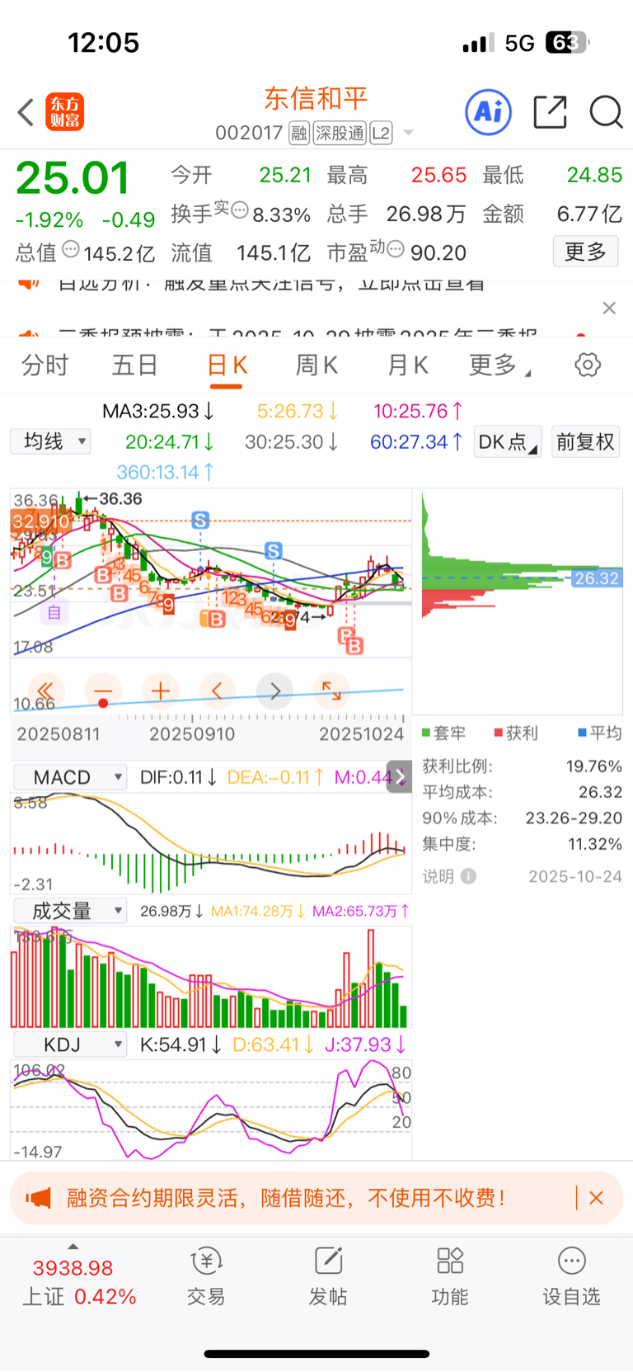
Task: Switch to 分时 tab
Action: tap(45, 365)
